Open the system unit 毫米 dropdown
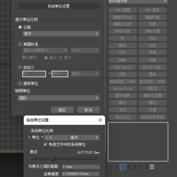Viewport: 177px width, 177px height. (x=85, y=137)
